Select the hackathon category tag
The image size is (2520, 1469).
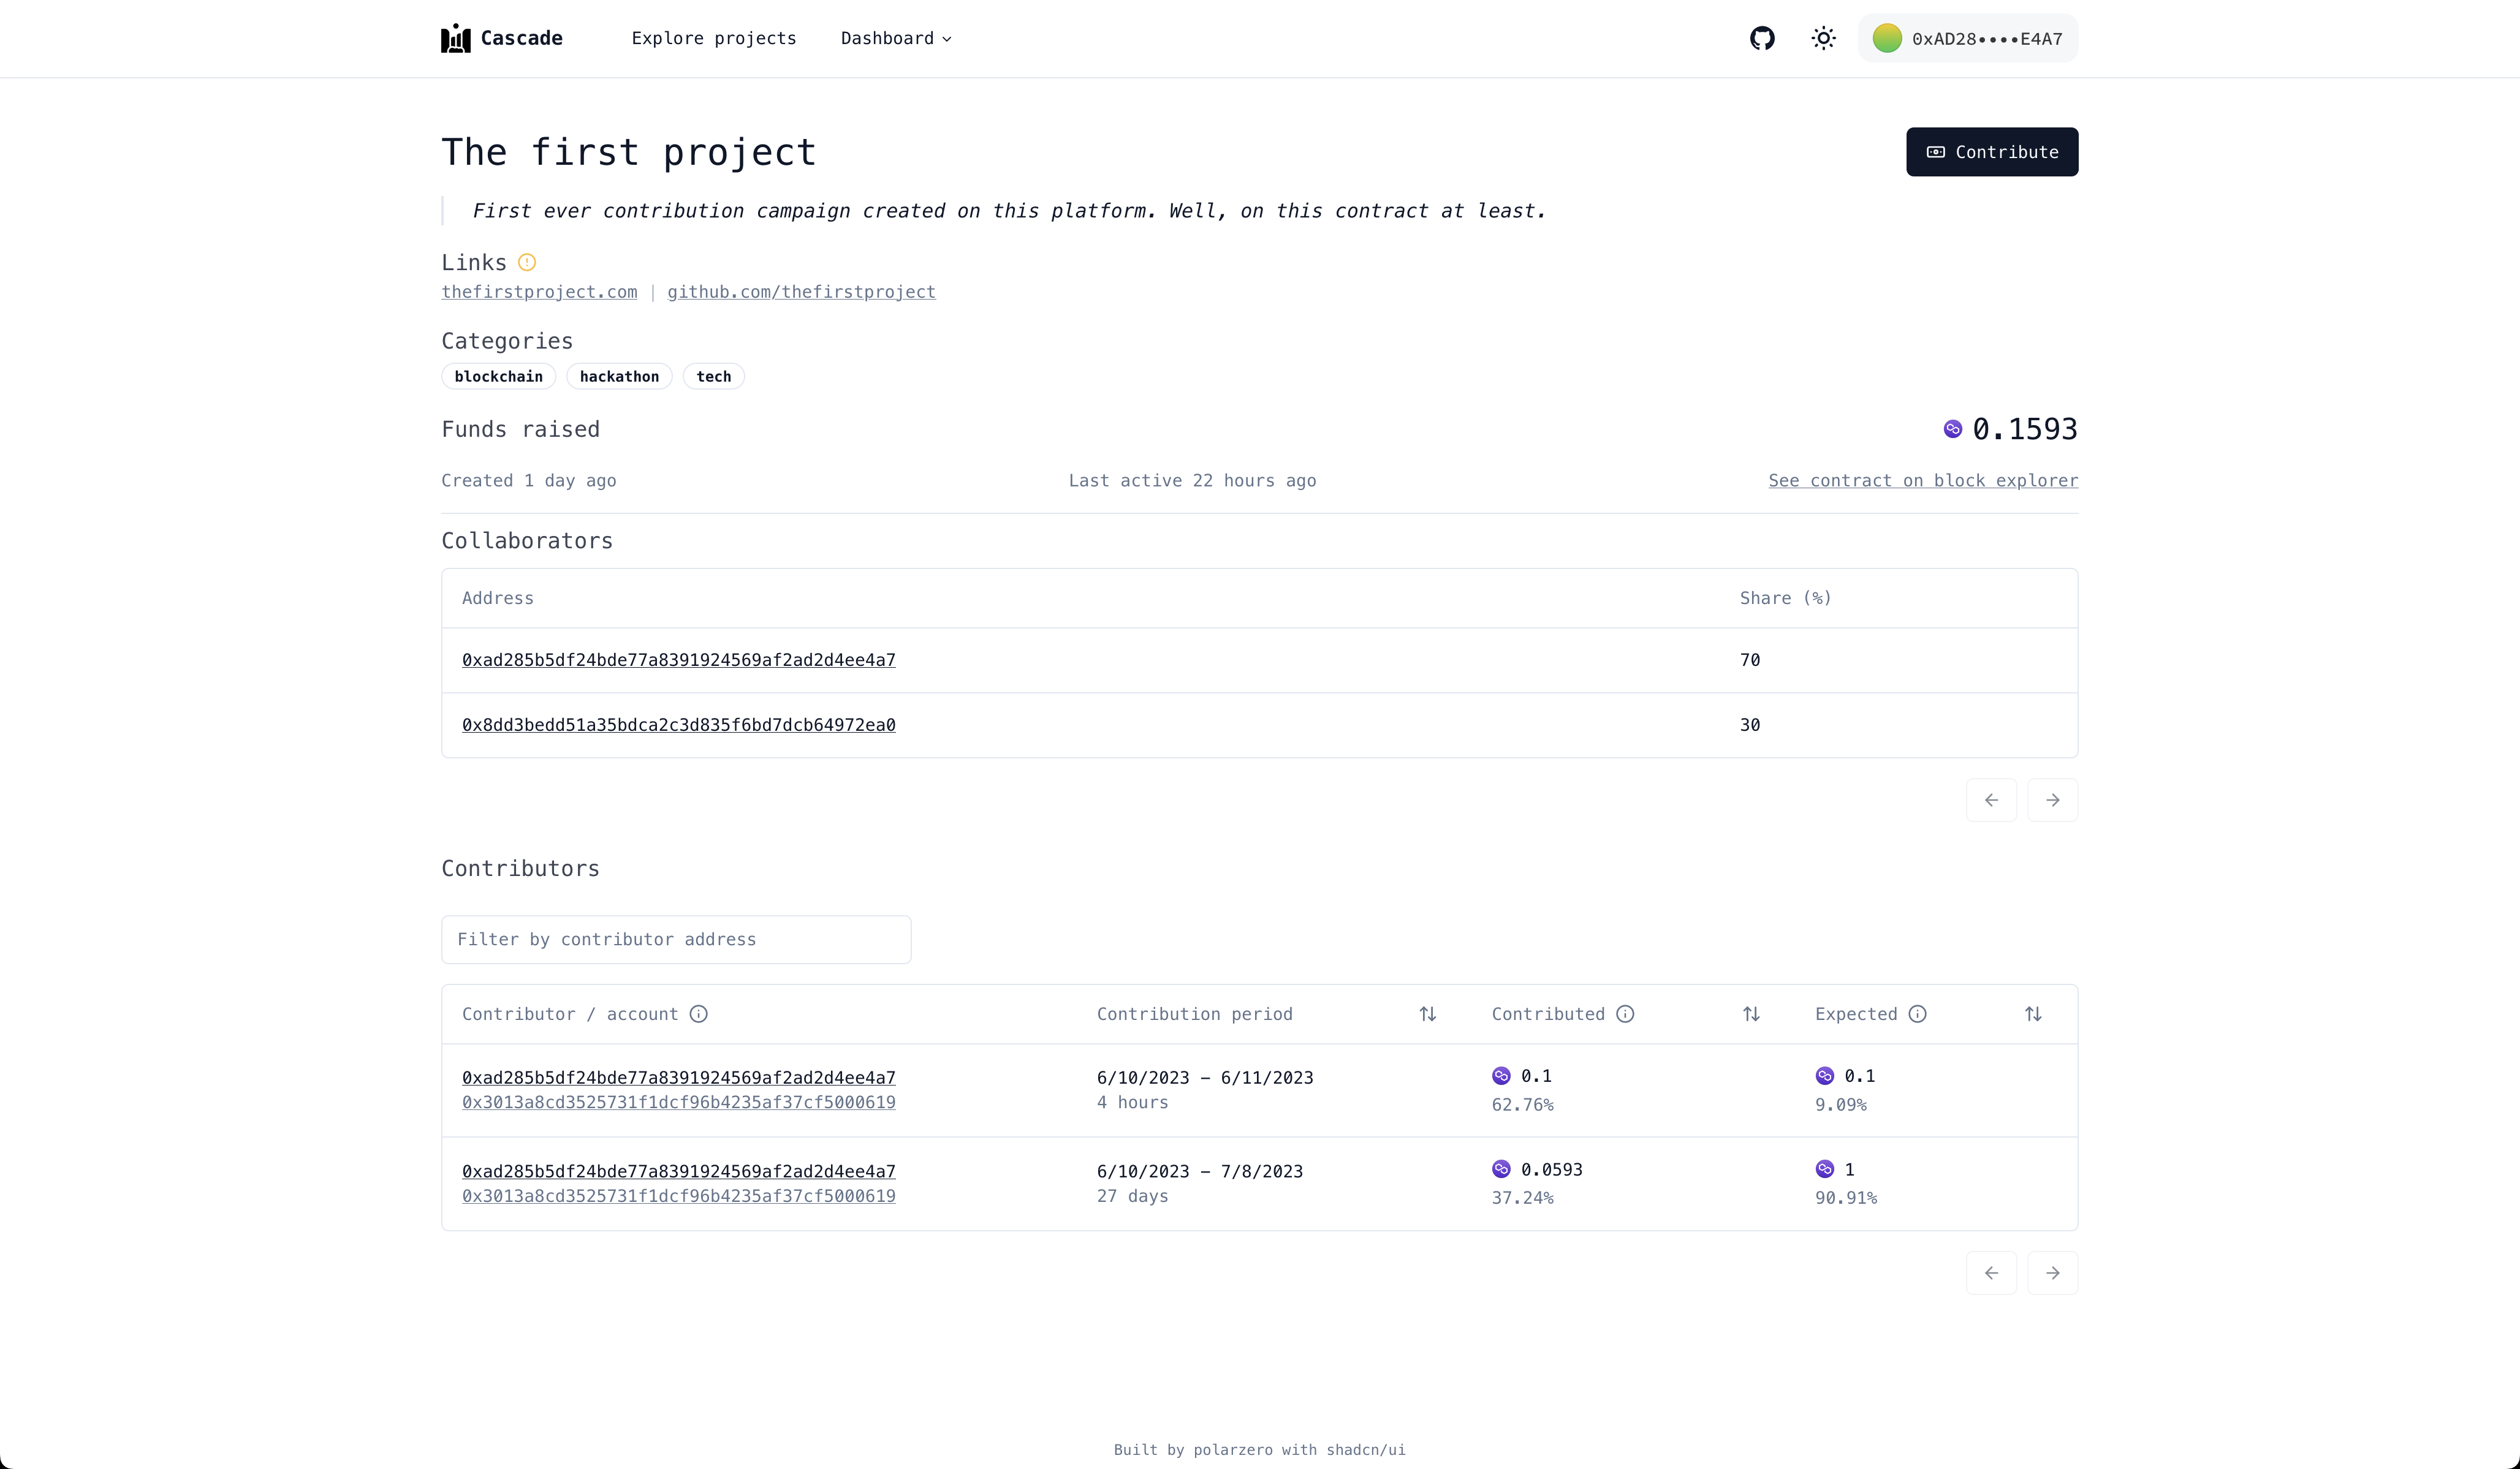tap(619, 377)
